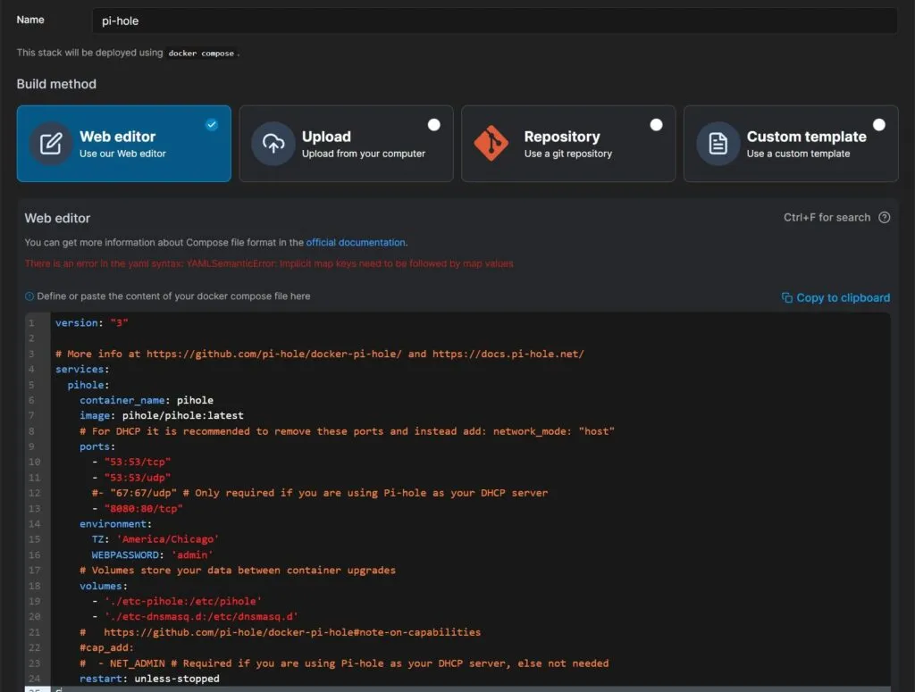Screen dimensions: 915x692
Task: Click the clipboard icon beside Copy to clipboard
Action: (788, 297)
